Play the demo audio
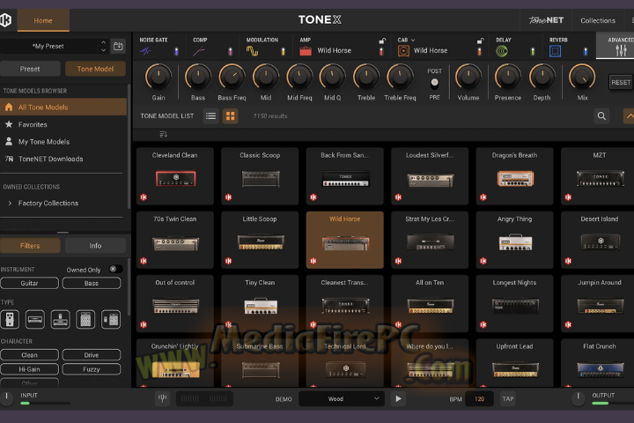Image resolution: width=634 pixels, height=423 pixels. pyautogui.click(x=398, y=398)
